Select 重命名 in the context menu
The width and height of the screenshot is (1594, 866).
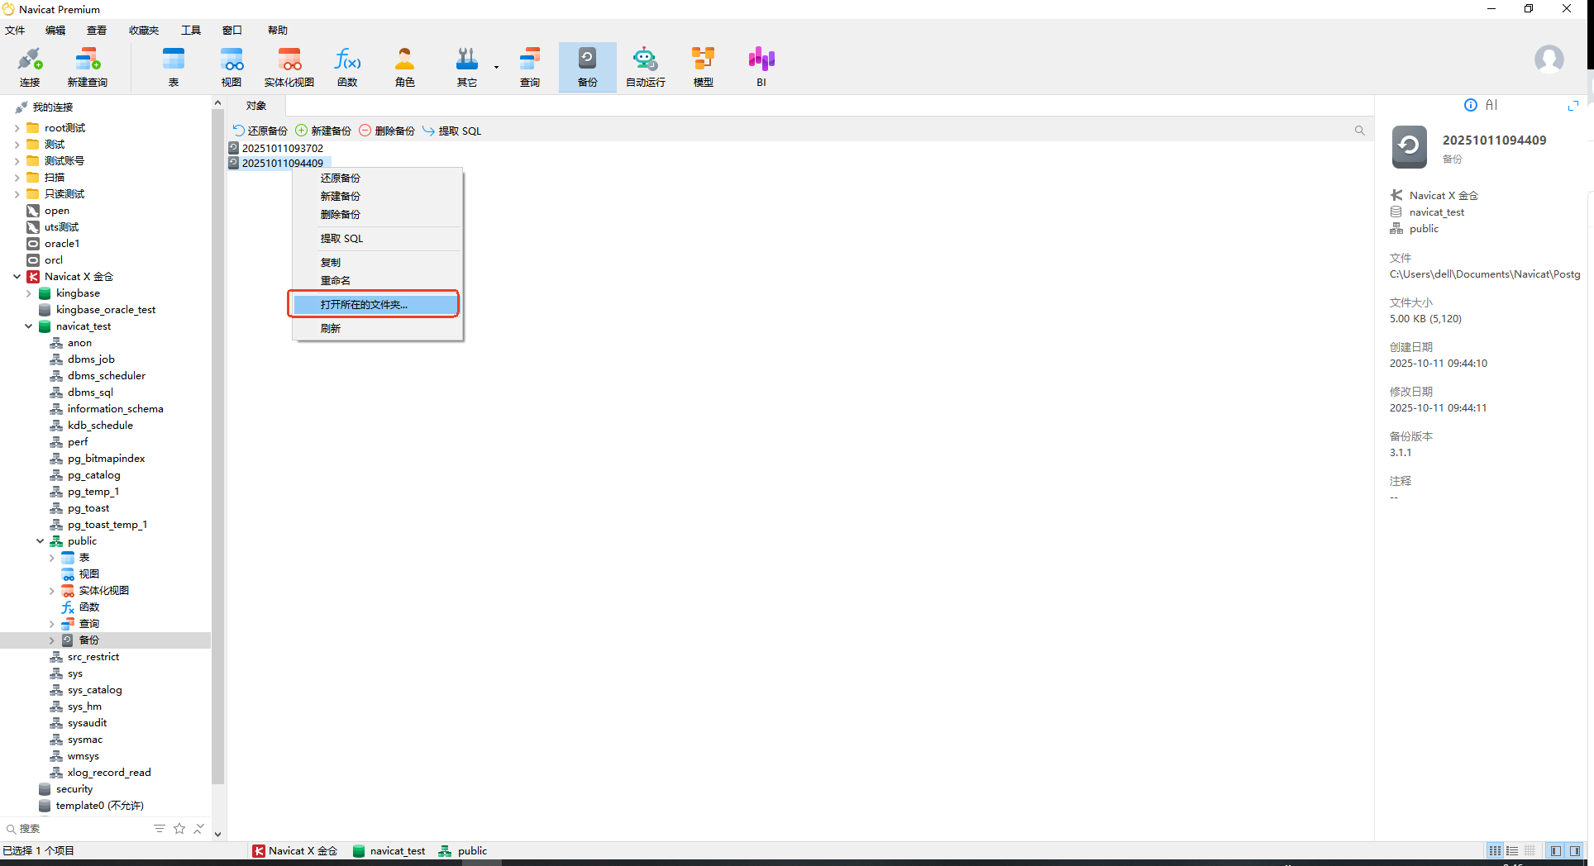click(377, 281)
